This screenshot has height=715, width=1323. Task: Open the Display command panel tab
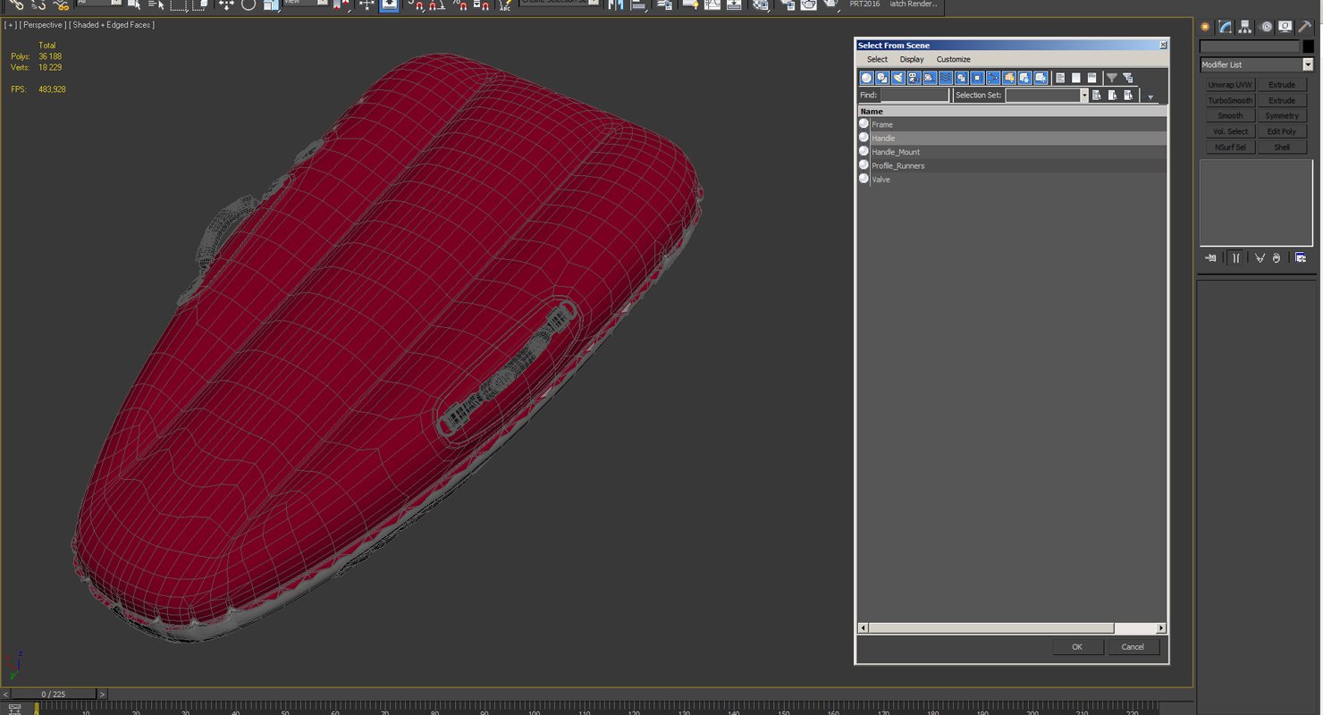coord(1285,27)
